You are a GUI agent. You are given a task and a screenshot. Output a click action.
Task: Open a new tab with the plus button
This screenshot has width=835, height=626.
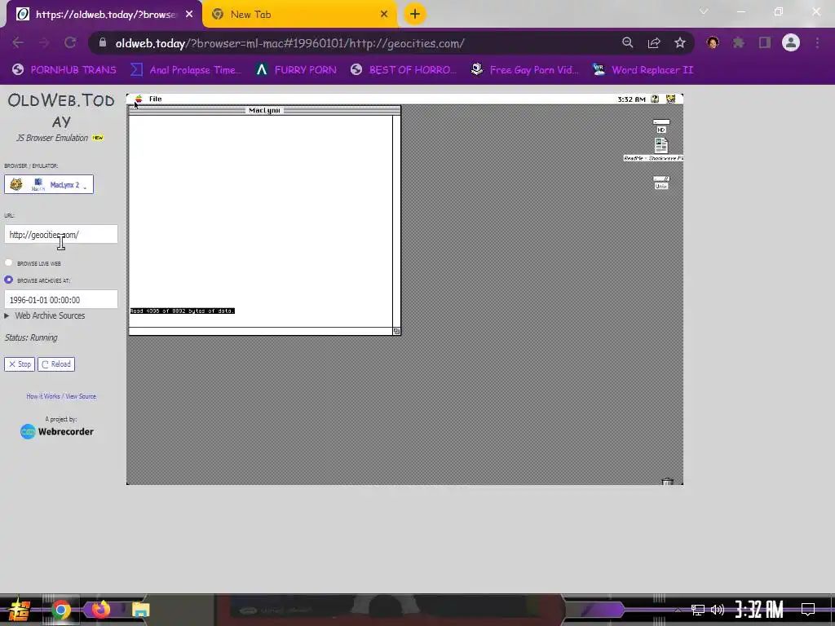click(415, 15)
